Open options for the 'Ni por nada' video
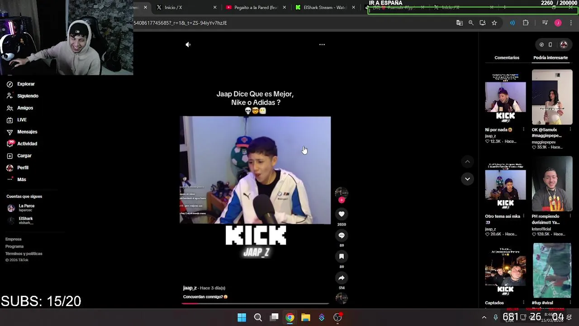 tap(523, 129)
